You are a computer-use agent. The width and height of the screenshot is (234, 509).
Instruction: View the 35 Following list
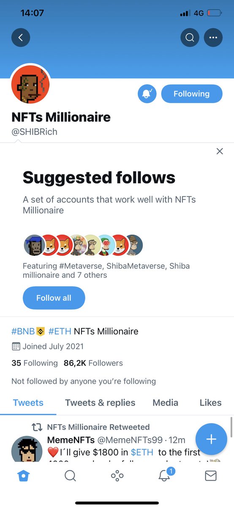point(35,363)
